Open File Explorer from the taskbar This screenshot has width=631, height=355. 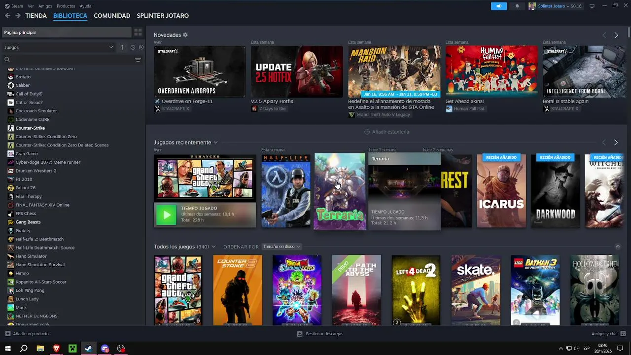click(40, 349)
